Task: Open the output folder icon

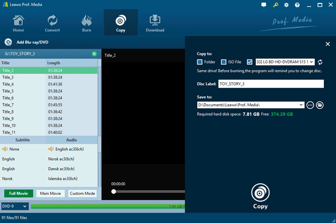Action: [x=320, y=105]
